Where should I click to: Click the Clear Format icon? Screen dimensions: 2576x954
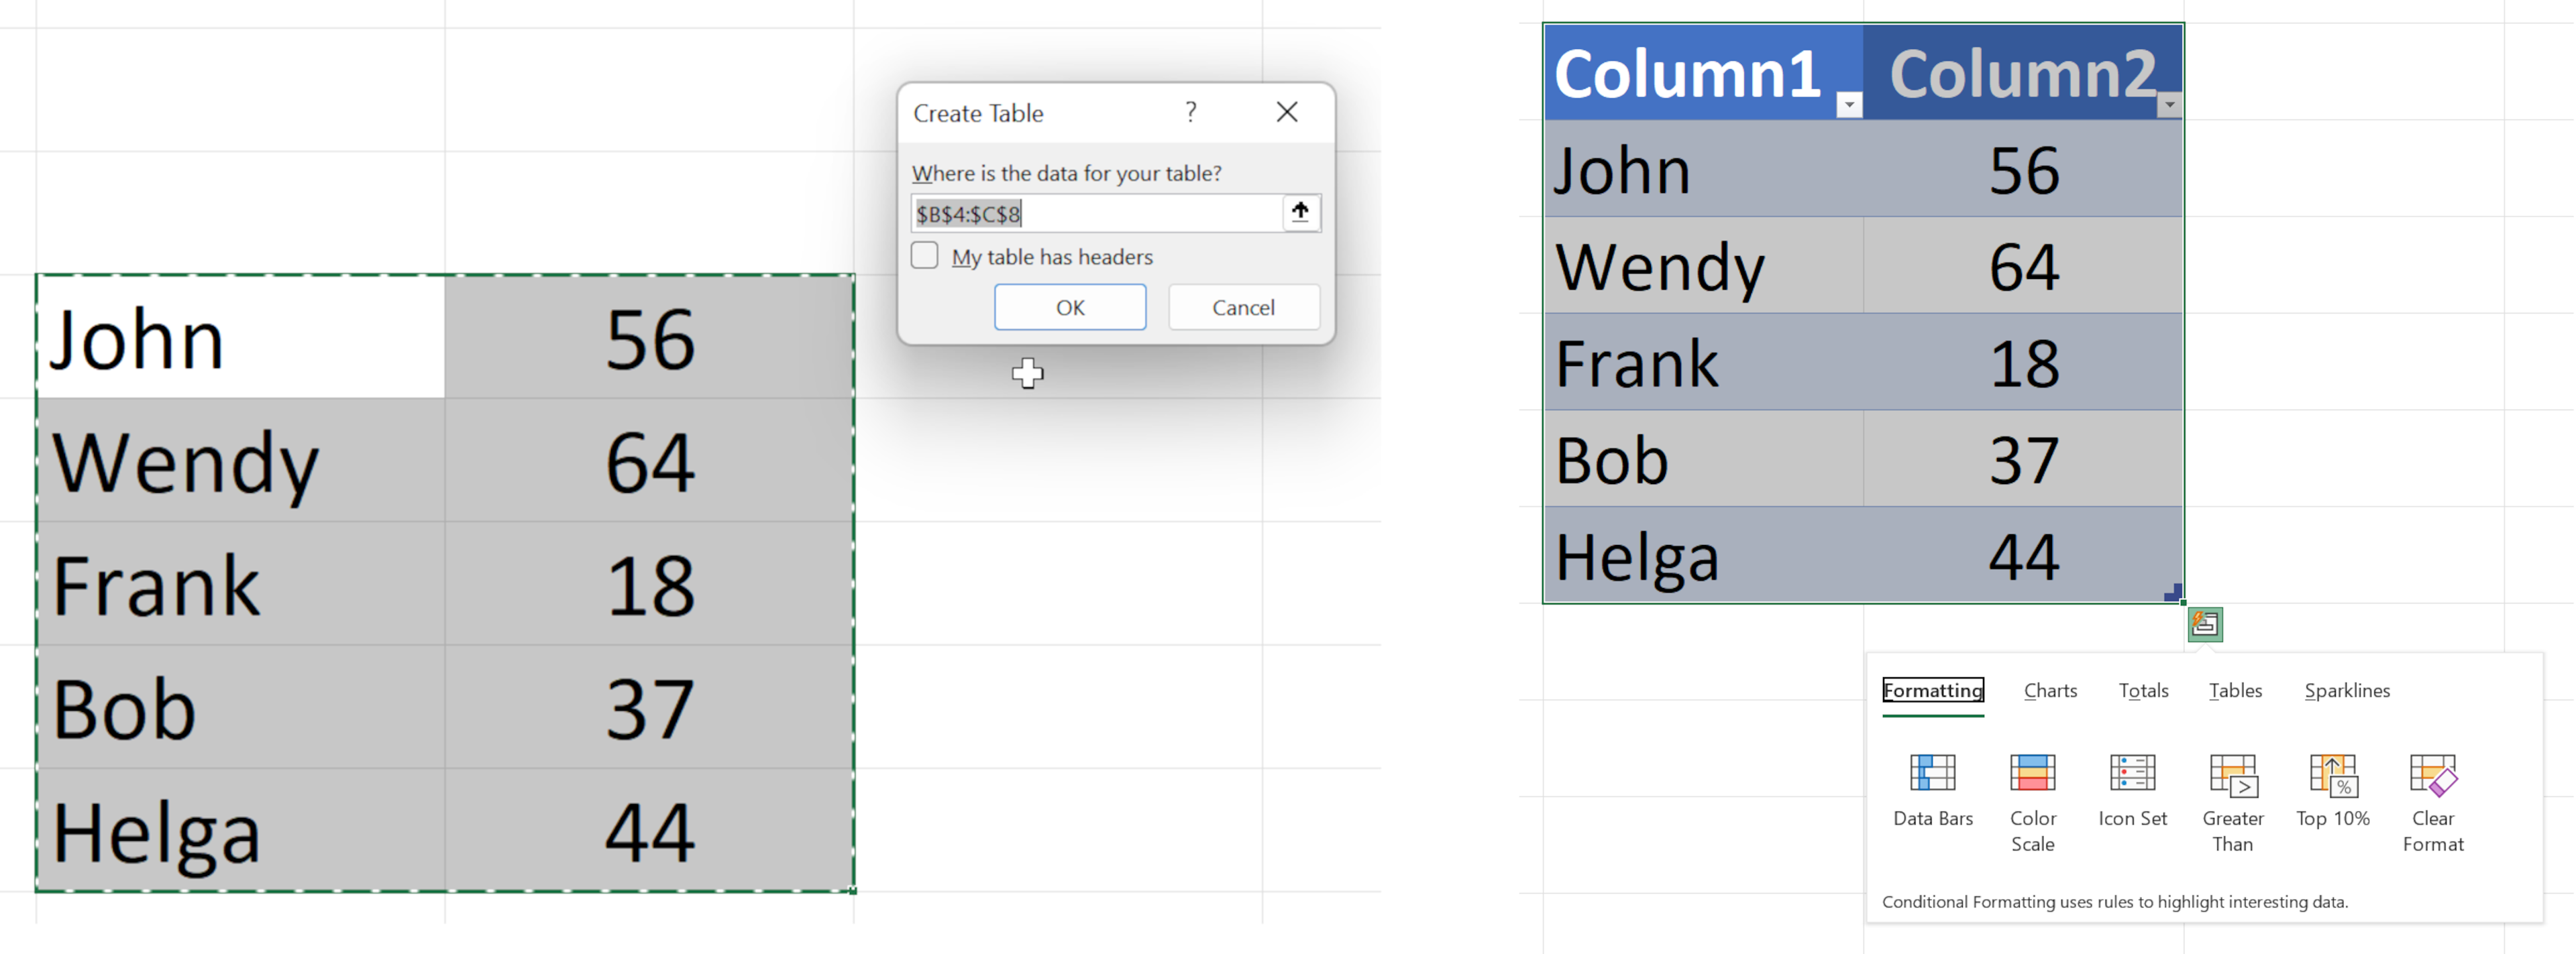point(2432,774)
